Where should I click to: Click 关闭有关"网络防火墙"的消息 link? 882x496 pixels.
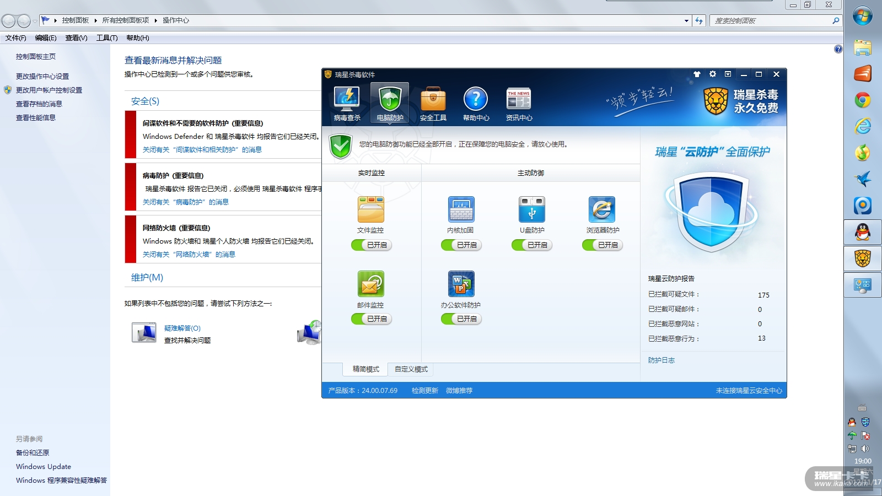pos(189,254)
